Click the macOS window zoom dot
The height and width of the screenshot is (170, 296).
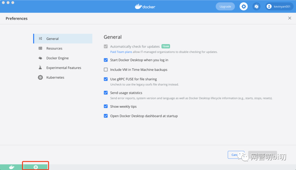click(x=13, y=2)
